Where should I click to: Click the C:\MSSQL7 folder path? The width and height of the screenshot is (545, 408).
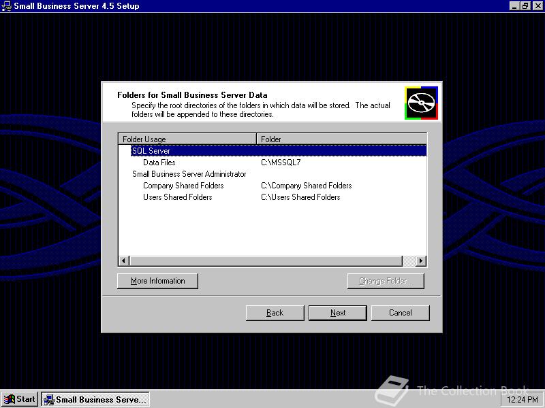coord(281,163)
